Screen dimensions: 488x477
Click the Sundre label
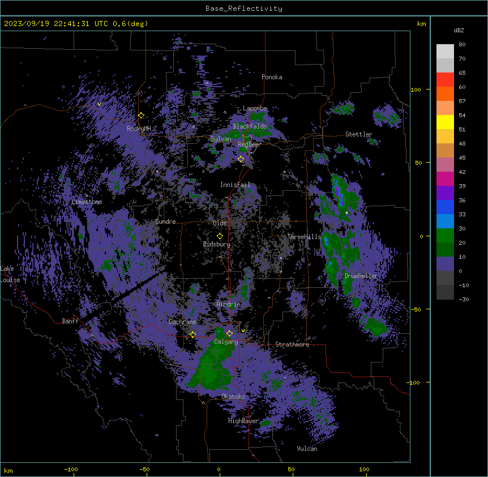165,222
